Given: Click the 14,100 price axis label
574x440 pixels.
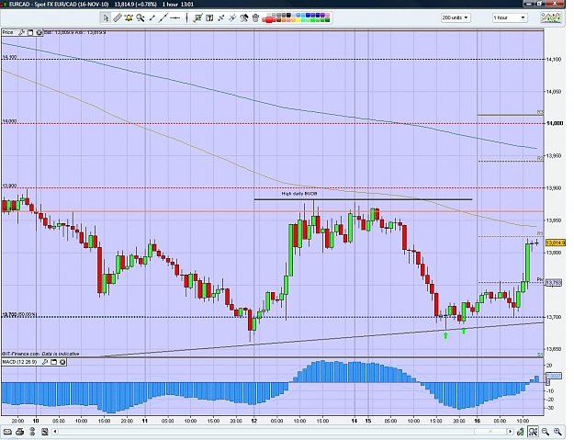Looking at the screenshot, I should point(554,60).
